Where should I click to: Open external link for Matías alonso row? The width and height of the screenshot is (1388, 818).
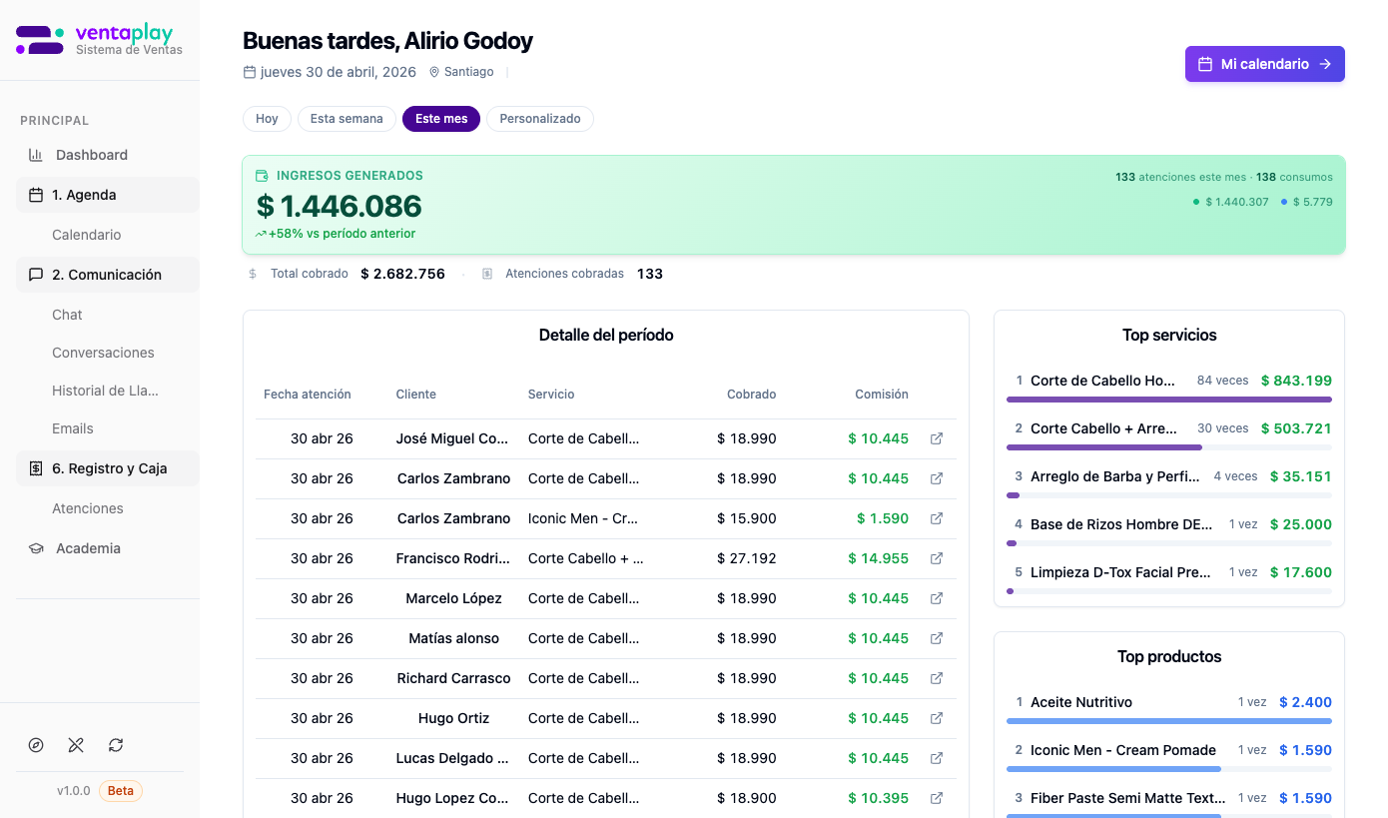point(937,638)
